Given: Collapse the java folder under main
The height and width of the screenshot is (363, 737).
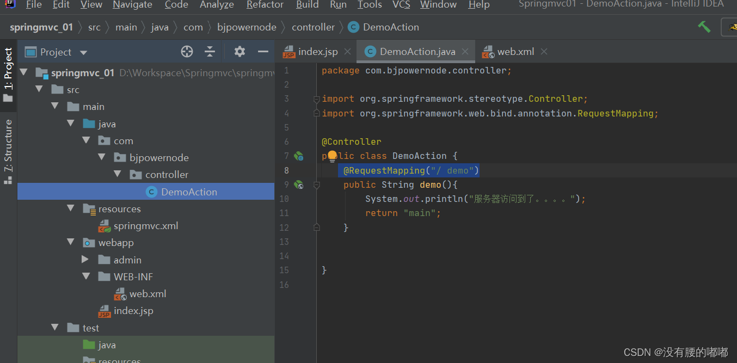Looking at the screenshot, I should tap(71, 124).
